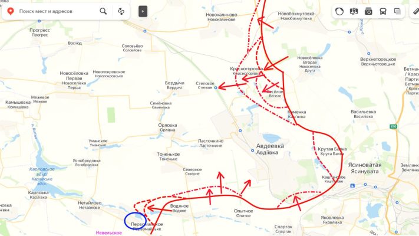The image size is (419, 236).
Task: Click the E50 highway shield marker
Action: coord(393,126)
